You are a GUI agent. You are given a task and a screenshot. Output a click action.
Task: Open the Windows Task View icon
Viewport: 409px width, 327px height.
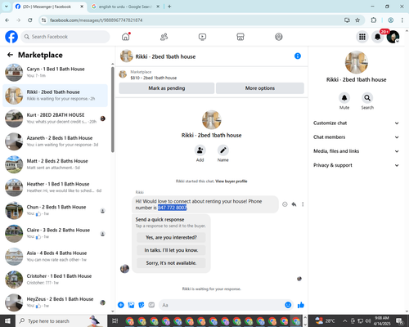(115, 320)
